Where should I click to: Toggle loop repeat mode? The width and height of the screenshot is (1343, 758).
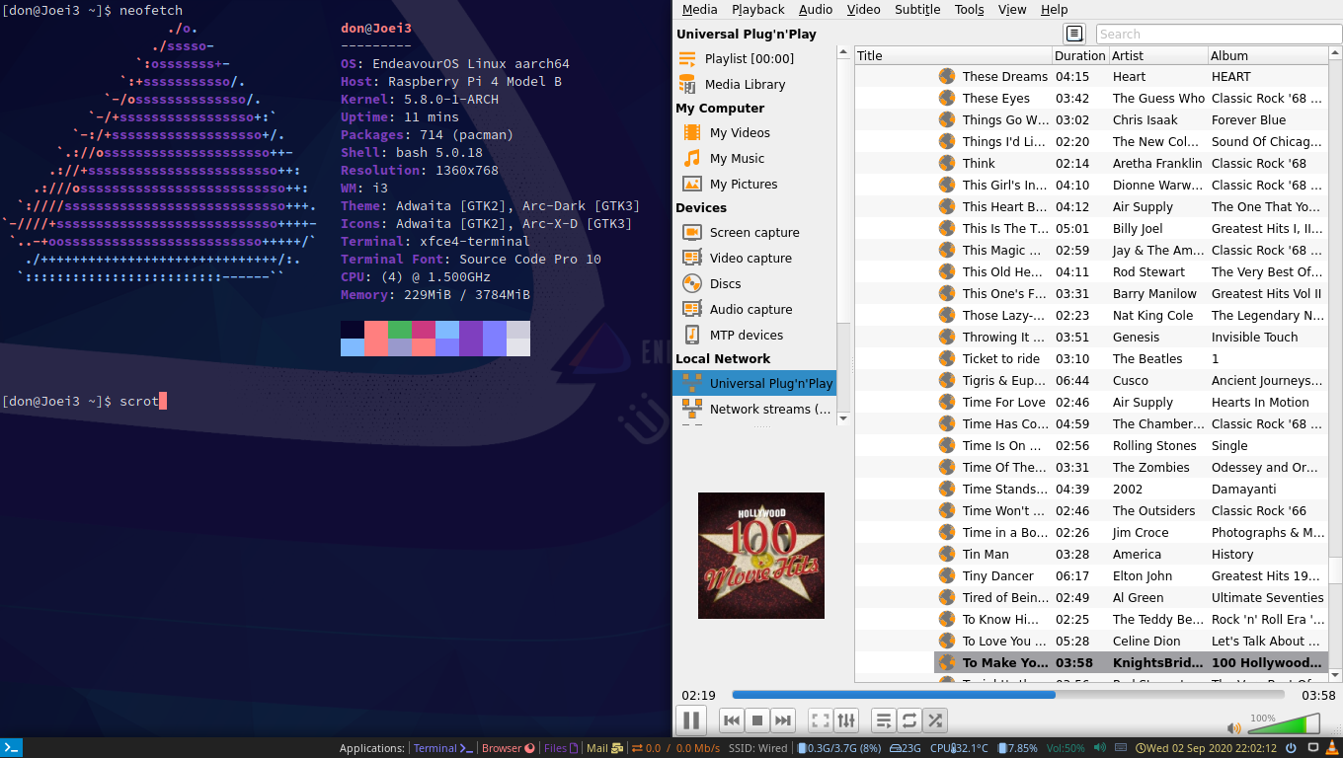(909, 720)
